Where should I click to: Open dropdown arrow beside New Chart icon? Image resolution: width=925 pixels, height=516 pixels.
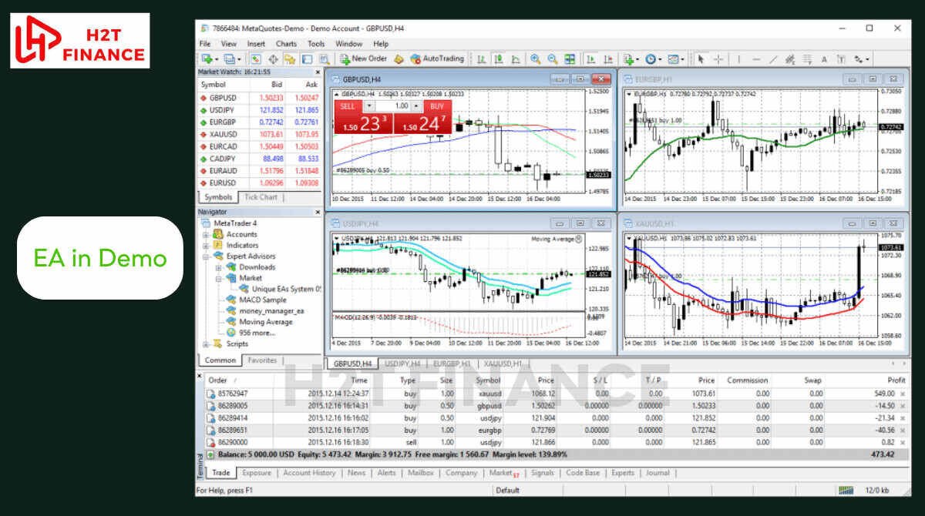coord(217,59)
